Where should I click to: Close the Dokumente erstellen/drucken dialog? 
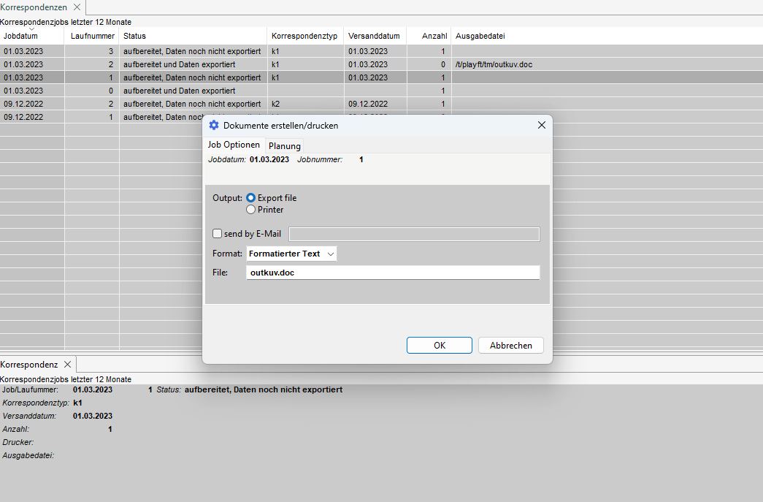541,126
